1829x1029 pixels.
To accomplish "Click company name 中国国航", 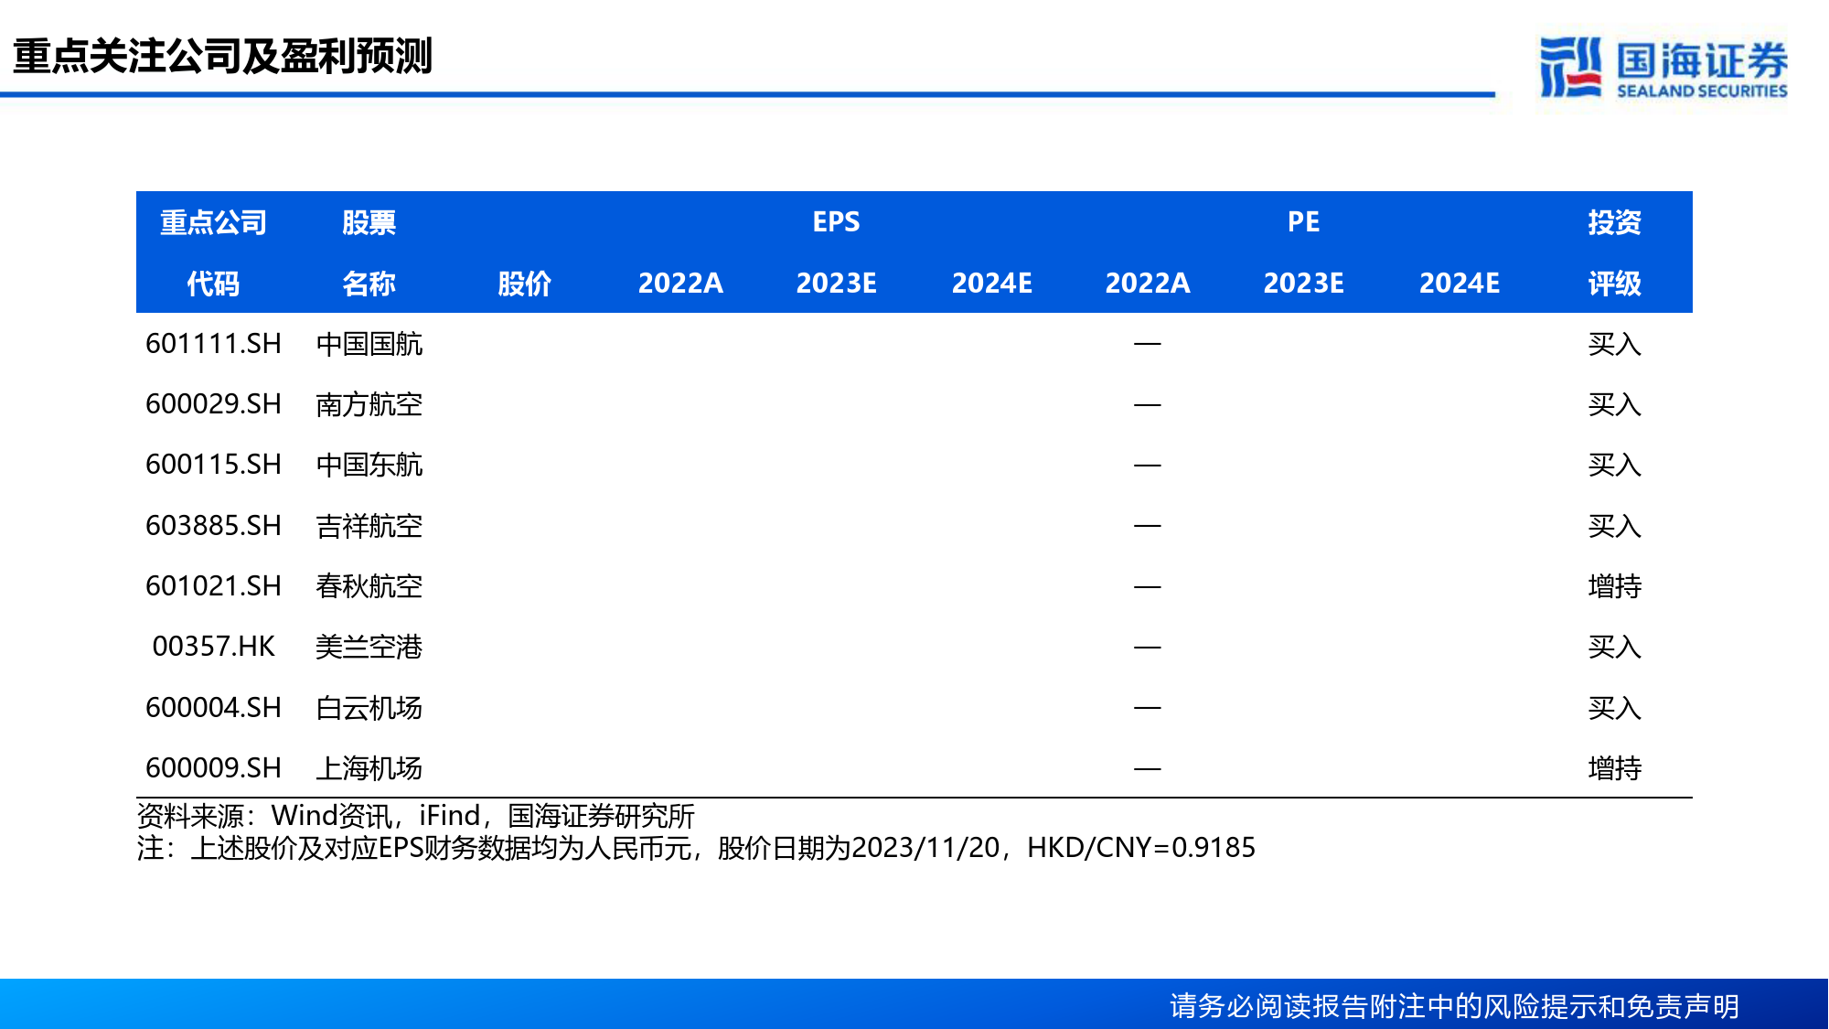I will pos(369,344).
